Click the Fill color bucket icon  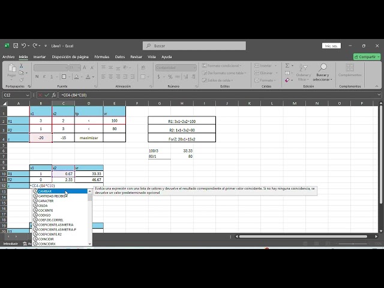pyautogui.click(x=77, y=77)
